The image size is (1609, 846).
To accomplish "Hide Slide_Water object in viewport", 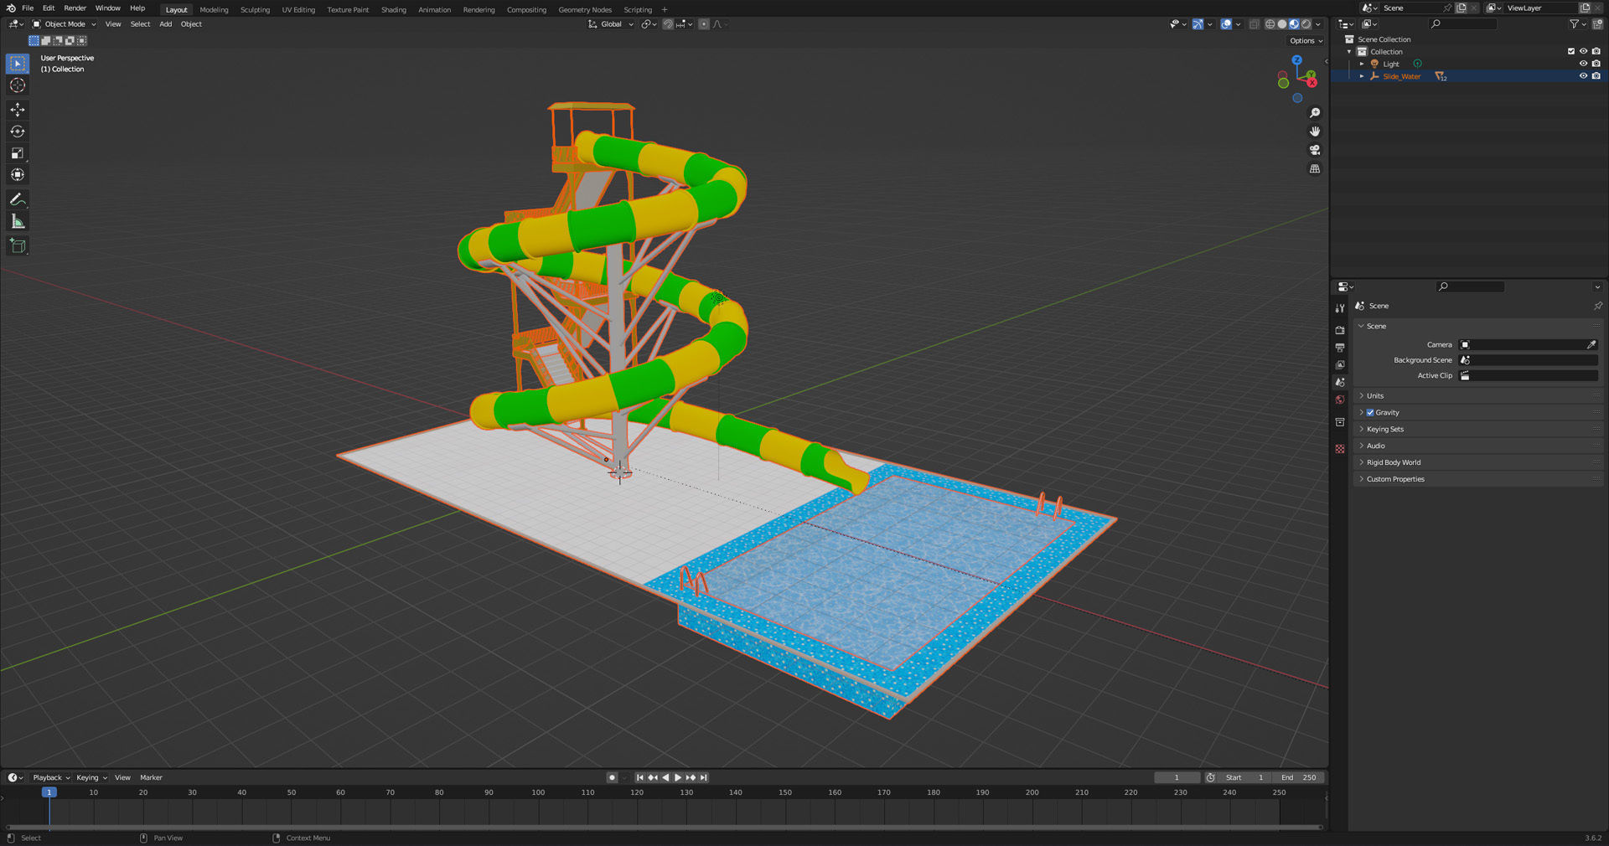I will pos(1583,76).
